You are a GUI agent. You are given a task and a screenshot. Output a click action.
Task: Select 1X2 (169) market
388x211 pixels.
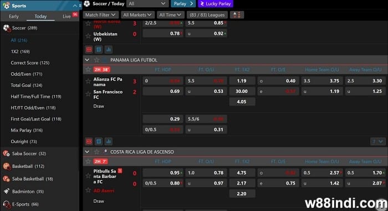[x=21, y=51]
